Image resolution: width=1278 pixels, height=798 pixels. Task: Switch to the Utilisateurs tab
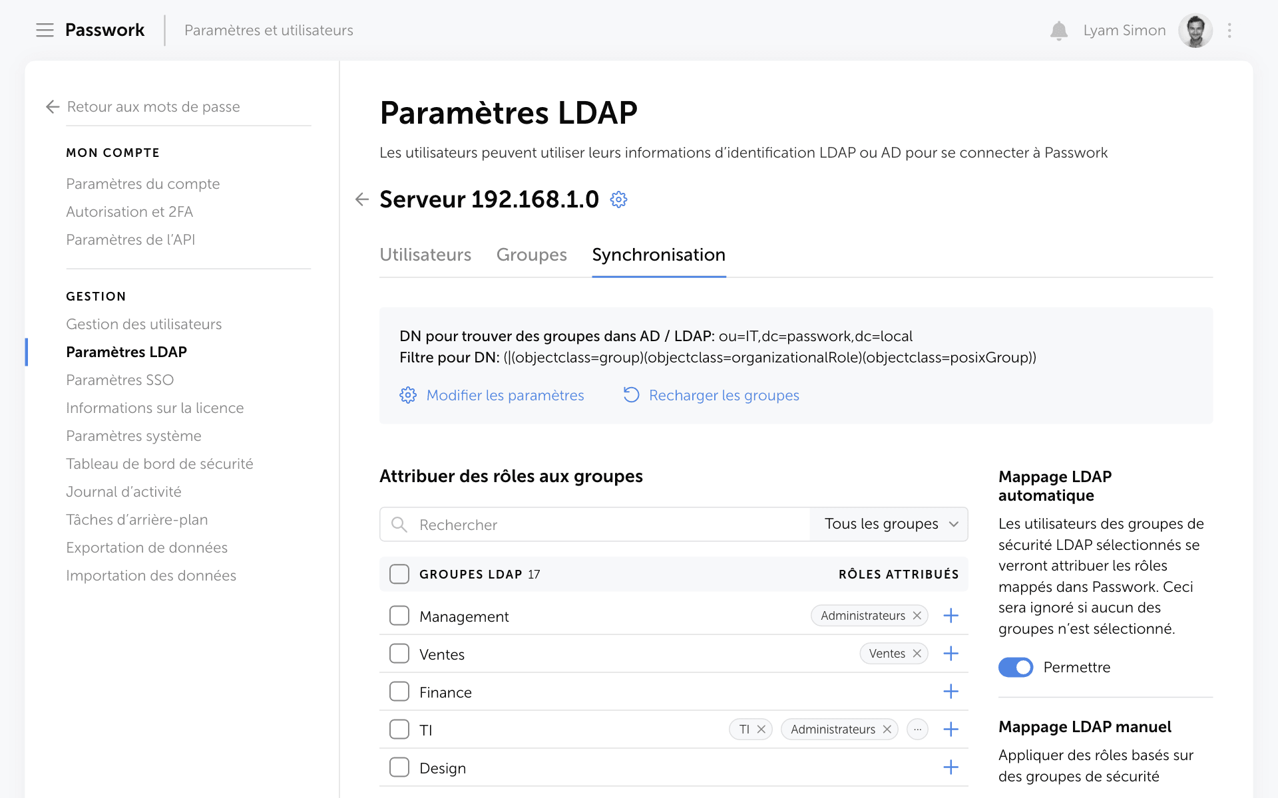tap(425, 255)
